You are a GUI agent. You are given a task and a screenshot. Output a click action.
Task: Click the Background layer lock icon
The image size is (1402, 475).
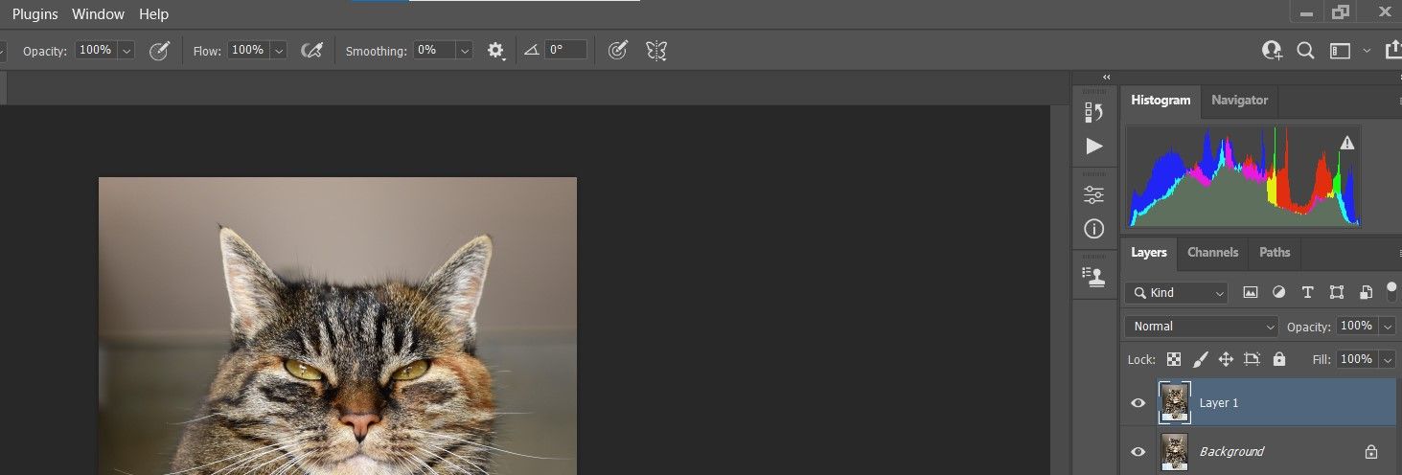pos(1371,452)
